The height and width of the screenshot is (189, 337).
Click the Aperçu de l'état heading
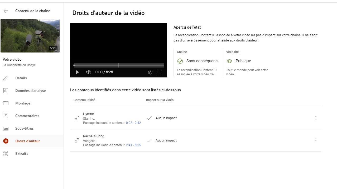coord(187,27)
